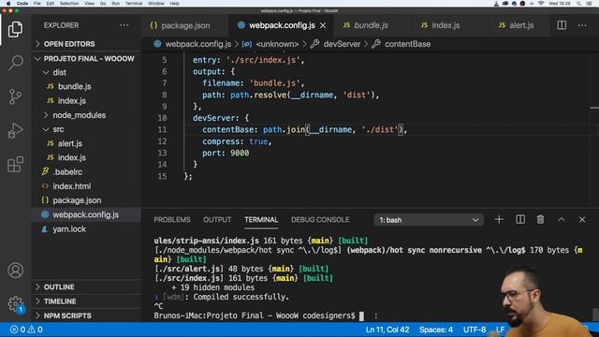Open the Run and Debug view
The width and height of the screenshot is (599, 337).
[x=15, y=130]
